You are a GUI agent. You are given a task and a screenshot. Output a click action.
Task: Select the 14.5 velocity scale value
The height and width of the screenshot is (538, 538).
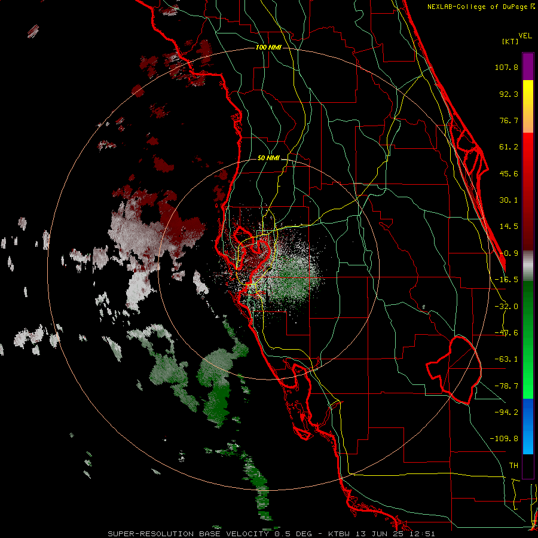509,227
